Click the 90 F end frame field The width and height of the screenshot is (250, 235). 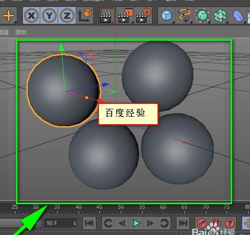click(x=60, y=223)
